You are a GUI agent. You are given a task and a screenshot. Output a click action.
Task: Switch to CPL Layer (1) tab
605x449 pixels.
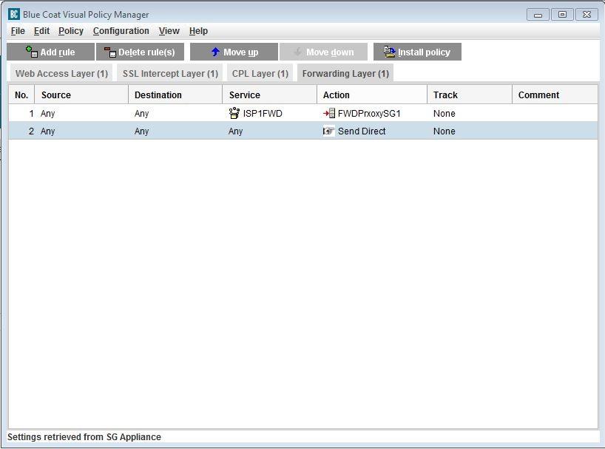pos(260,73)
